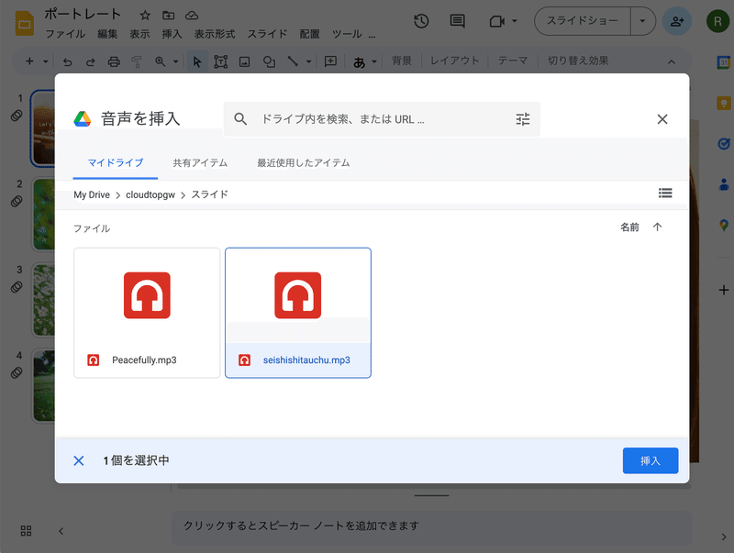Image resolution: width=734 pixels, height=553 pixels.
Task: Click the スライド breadcrumb entry
Action: click(x=209, y=194)
